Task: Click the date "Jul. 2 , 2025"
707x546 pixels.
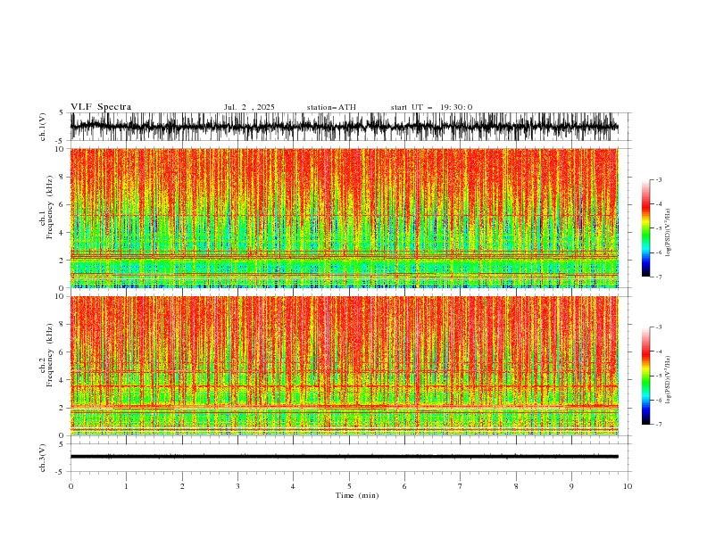Action: 249,107
